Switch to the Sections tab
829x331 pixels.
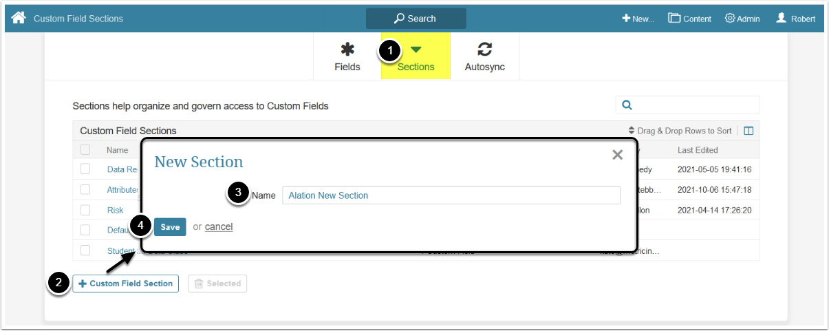point(416,67)
